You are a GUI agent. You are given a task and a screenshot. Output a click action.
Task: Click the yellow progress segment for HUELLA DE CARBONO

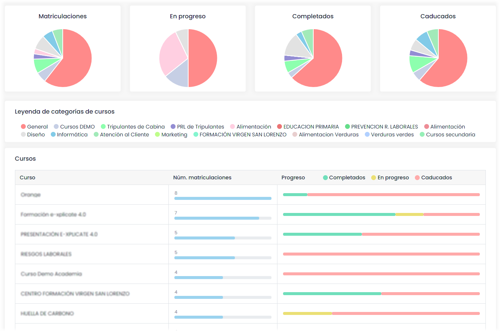[307, 313]
